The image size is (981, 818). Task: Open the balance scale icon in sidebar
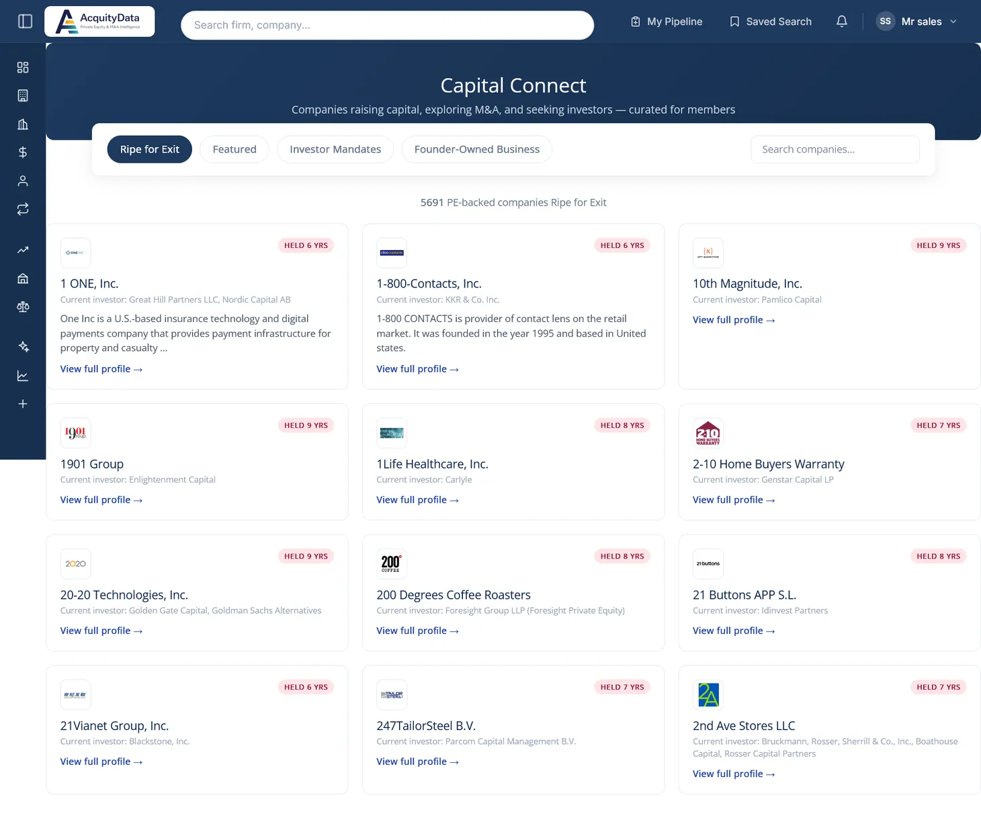pos(23,306)
